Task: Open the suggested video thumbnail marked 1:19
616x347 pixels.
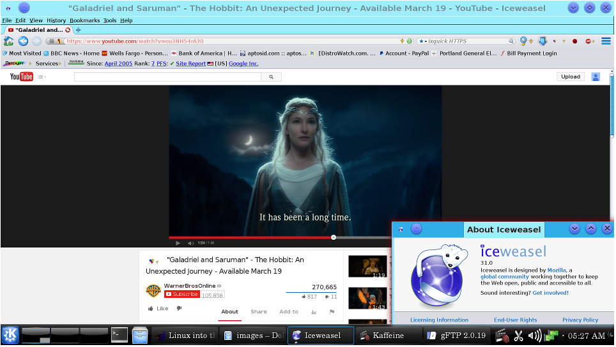Action: tap(367, 266)
